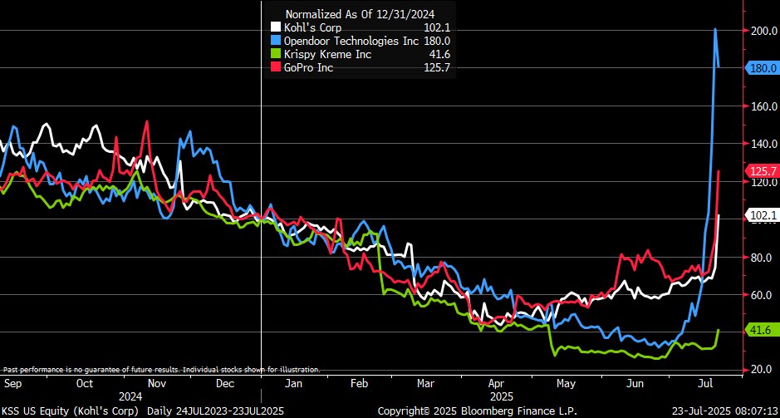Click the Dec month label on the x-axis
Screen dimensions: 780x418
pyautogui.click(x=226, y=384)
